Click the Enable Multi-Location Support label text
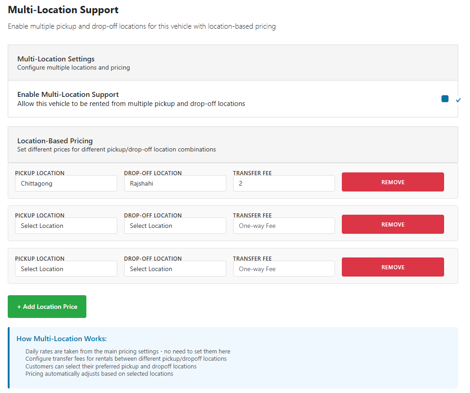Screen dimensions: 470x393 68,95
